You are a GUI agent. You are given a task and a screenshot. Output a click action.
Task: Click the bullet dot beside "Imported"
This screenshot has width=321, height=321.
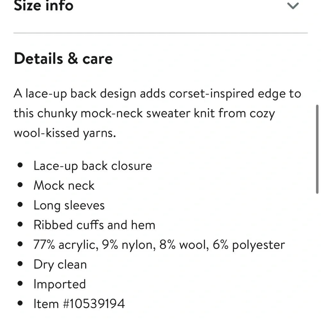click(x=21, y=284)
